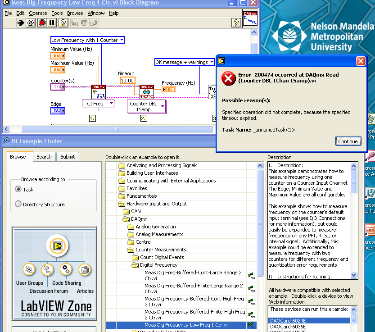Open the Tools menu

pyautogui.click(x=57, y=13)
